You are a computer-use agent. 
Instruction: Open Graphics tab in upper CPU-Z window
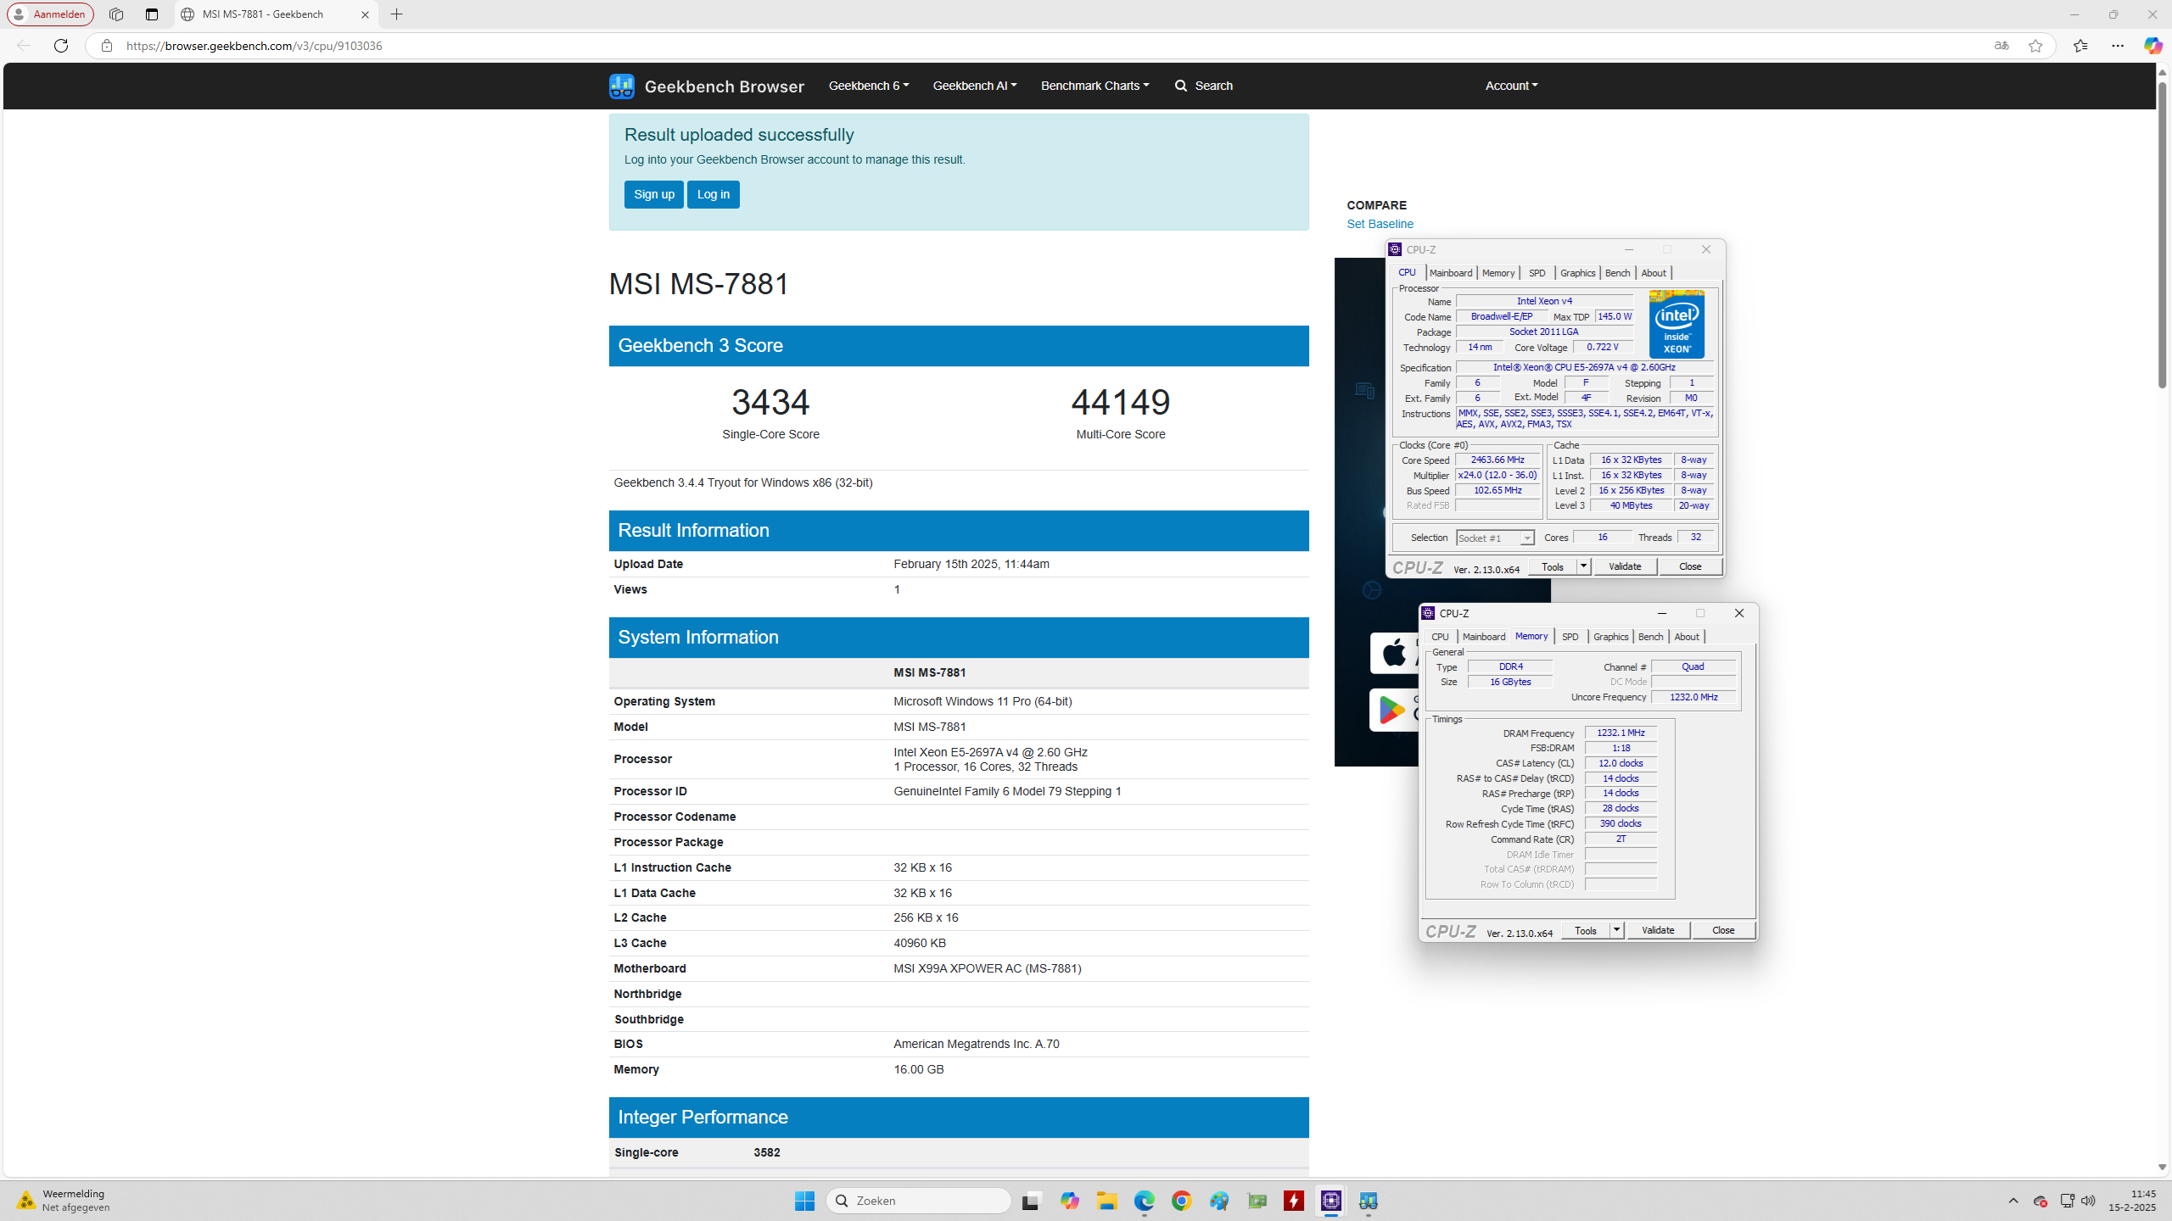tap(1578, 273)
